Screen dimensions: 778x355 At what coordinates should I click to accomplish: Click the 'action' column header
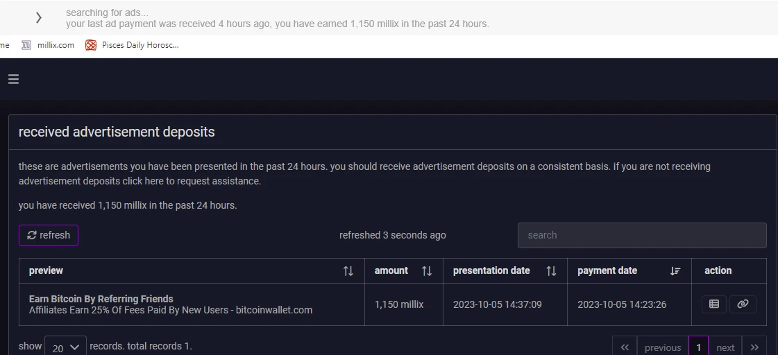718,270
